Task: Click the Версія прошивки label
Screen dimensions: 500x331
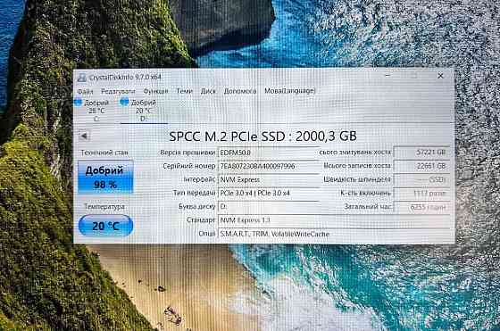Action: click(x=187, y=153)
